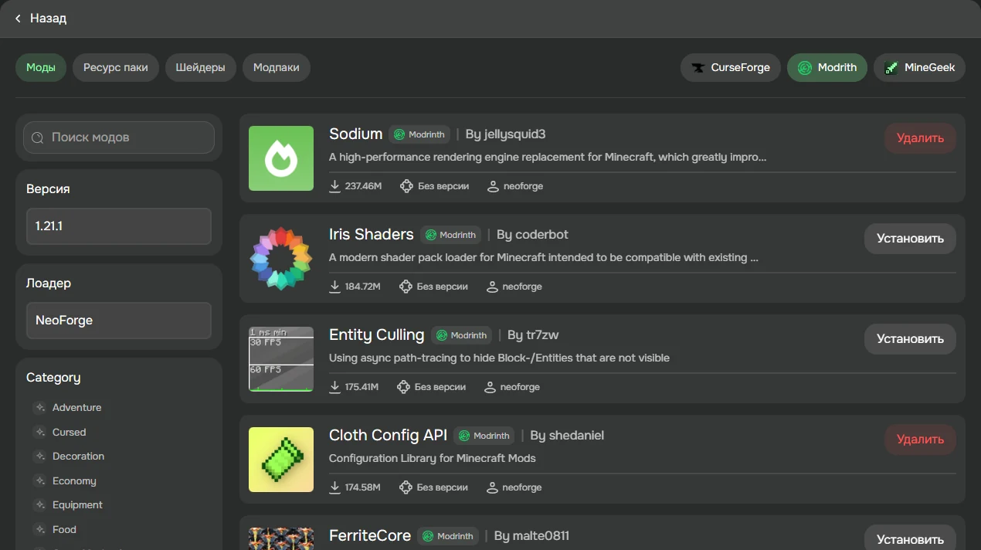Install FerriteCore with Установить
This screenshot has width=981, height=550.
click(910, 538)
